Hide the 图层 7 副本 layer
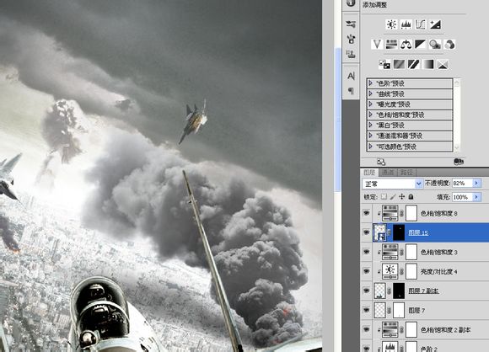The width and height of the screenshot is (489, 352). coord(367,291)
